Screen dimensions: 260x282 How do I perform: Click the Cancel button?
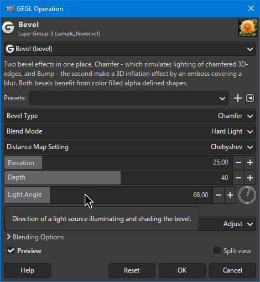coord(232,270)
